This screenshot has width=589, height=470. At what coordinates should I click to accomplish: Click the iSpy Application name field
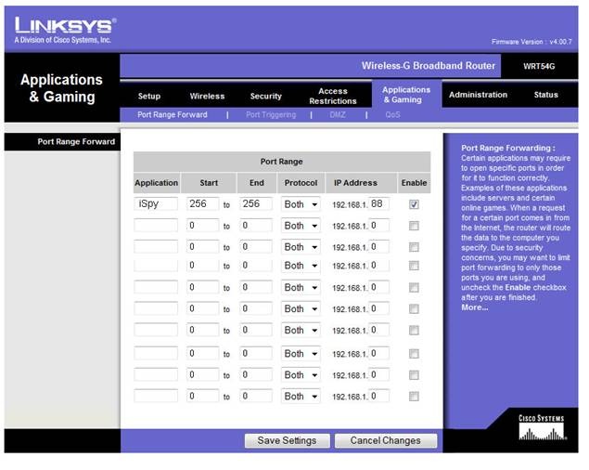coord(156,203)
